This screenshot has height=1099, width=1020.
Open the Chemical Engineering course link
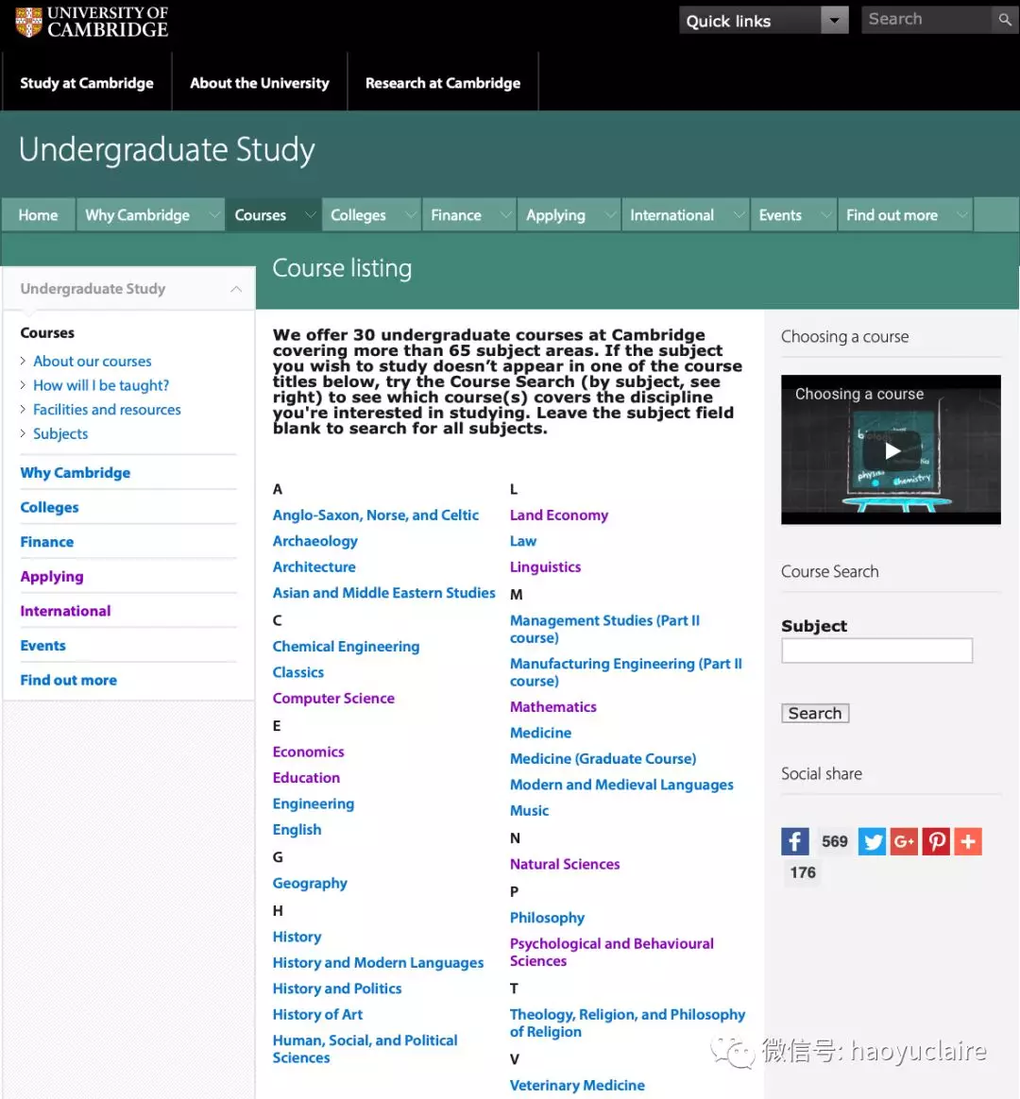pos(346,646)
